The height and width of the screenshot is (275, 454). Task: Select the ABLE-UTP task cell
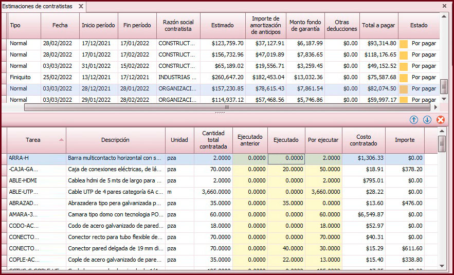click(37, 192)
